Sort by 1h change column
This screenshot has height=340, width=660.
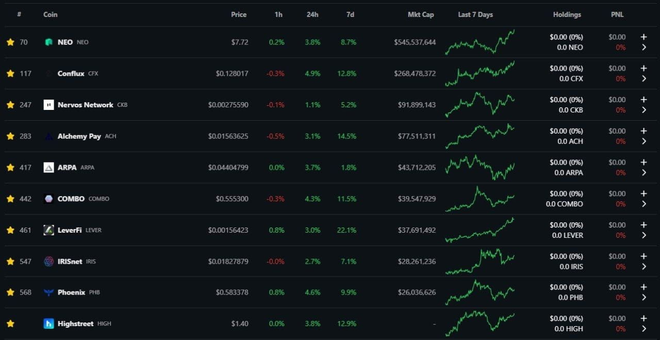click(x=278, y=15)
